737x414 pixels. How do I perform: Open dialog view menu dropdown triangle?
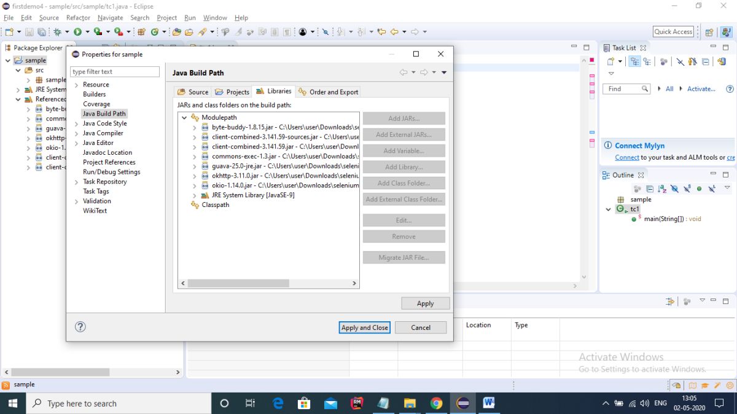point(444,72)
